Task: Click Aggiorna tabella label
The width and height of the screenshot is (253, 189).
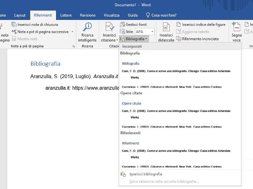Action: click(x=196, y=32)
